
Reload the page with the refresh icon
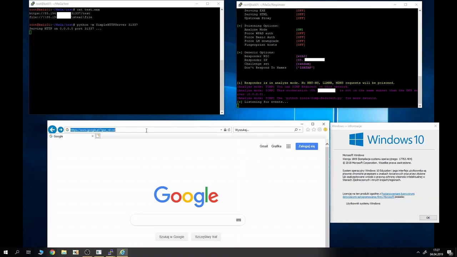[229, 130]
